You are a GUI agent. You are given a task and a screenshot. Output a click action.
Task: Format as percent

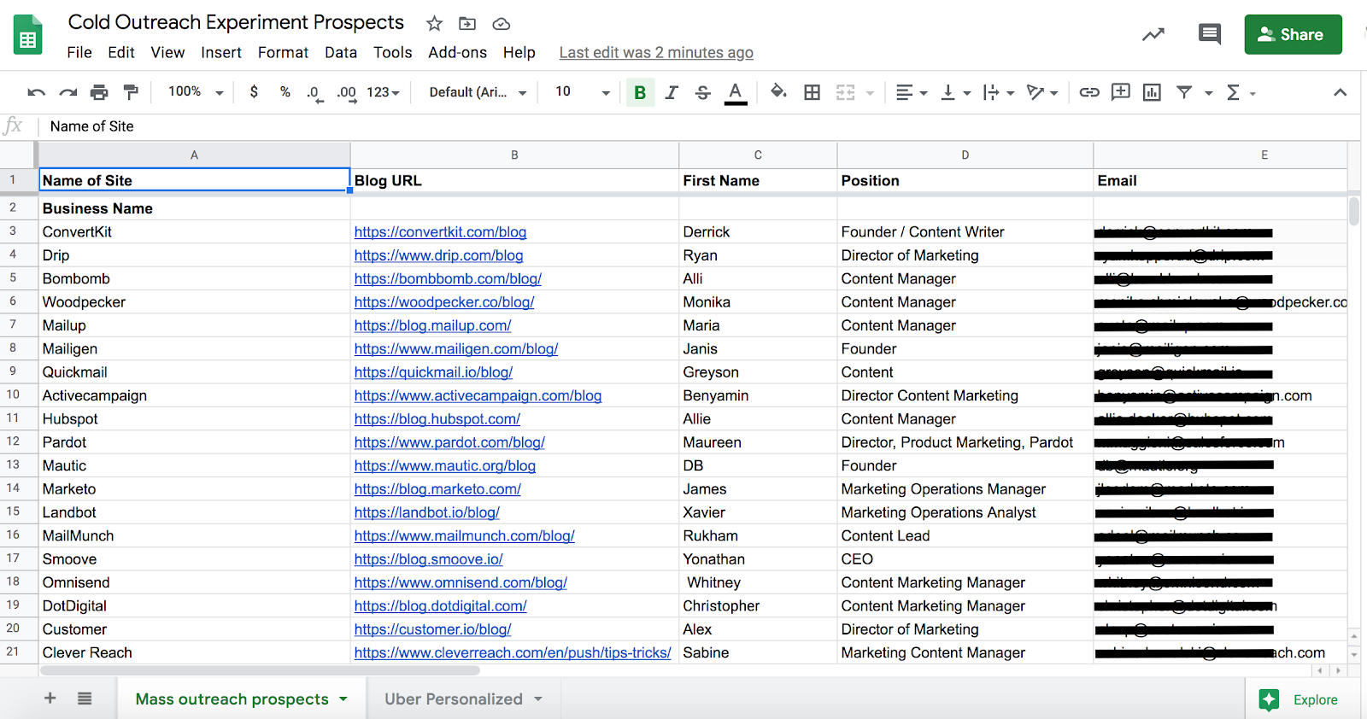tap(285, 92)
